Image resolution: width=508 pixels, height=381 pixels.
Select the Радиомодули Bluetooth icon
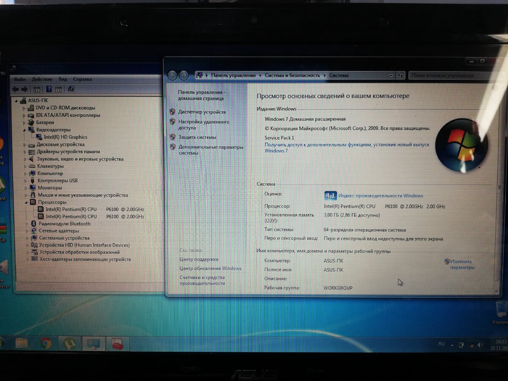tap(34, 224)
